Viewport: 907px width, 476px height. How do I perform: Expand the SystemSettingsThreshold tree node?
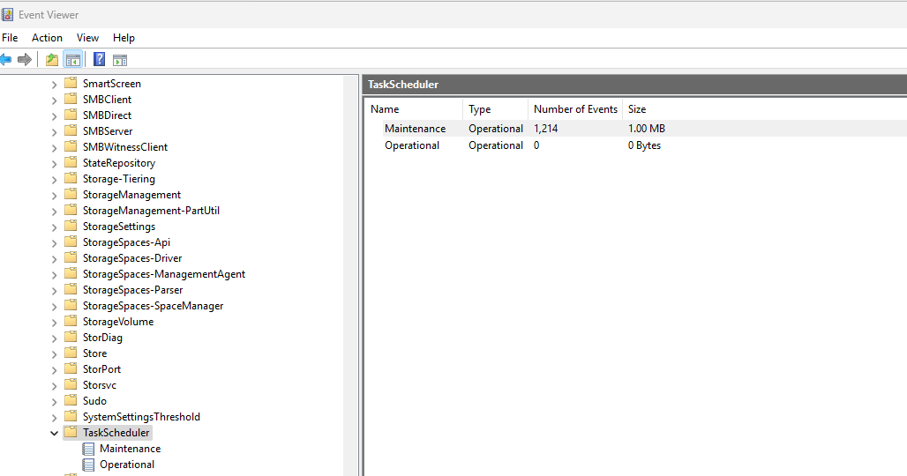click(x=54, y=418)
